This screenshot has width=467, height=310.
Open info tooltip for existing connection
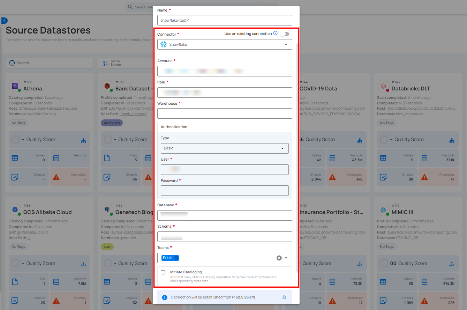tap(276, 34)
